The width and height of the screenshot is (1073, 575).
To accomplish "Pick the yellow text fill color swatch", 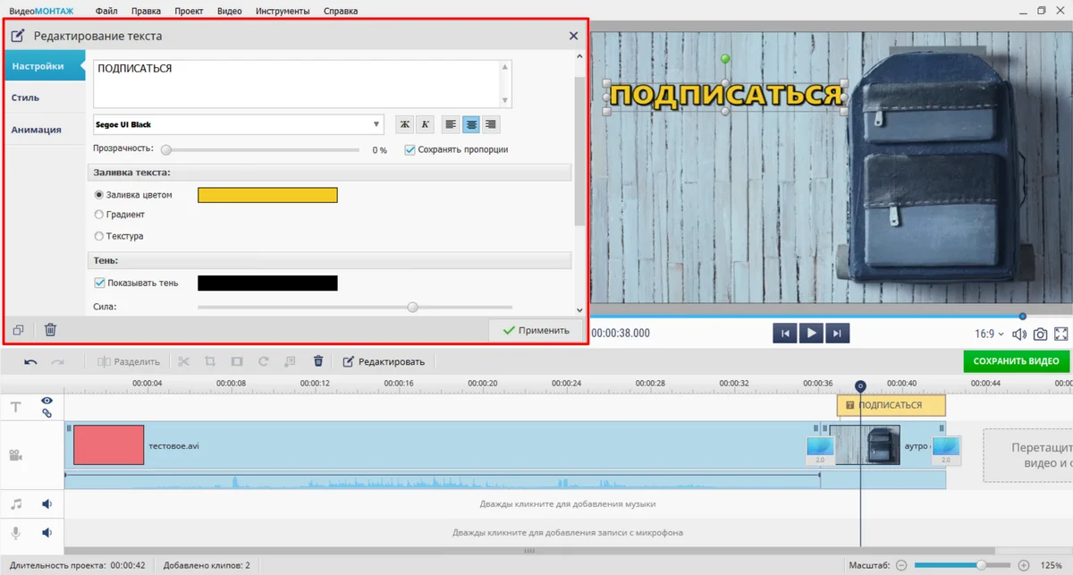I will pyautogui.click(x=267, y=195).
